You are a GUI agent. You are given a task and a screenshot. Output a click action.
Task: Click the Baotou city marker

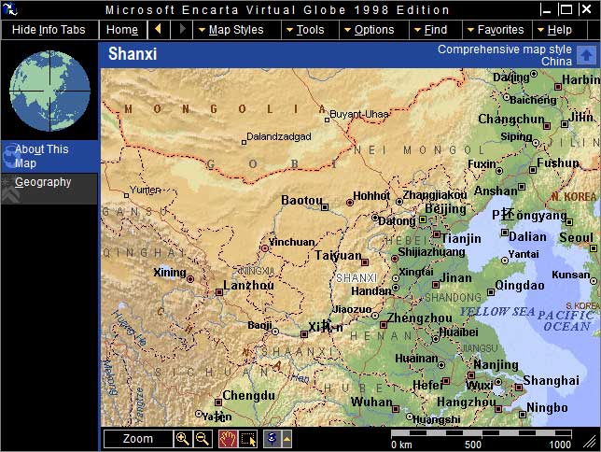[x=325, y=207]
